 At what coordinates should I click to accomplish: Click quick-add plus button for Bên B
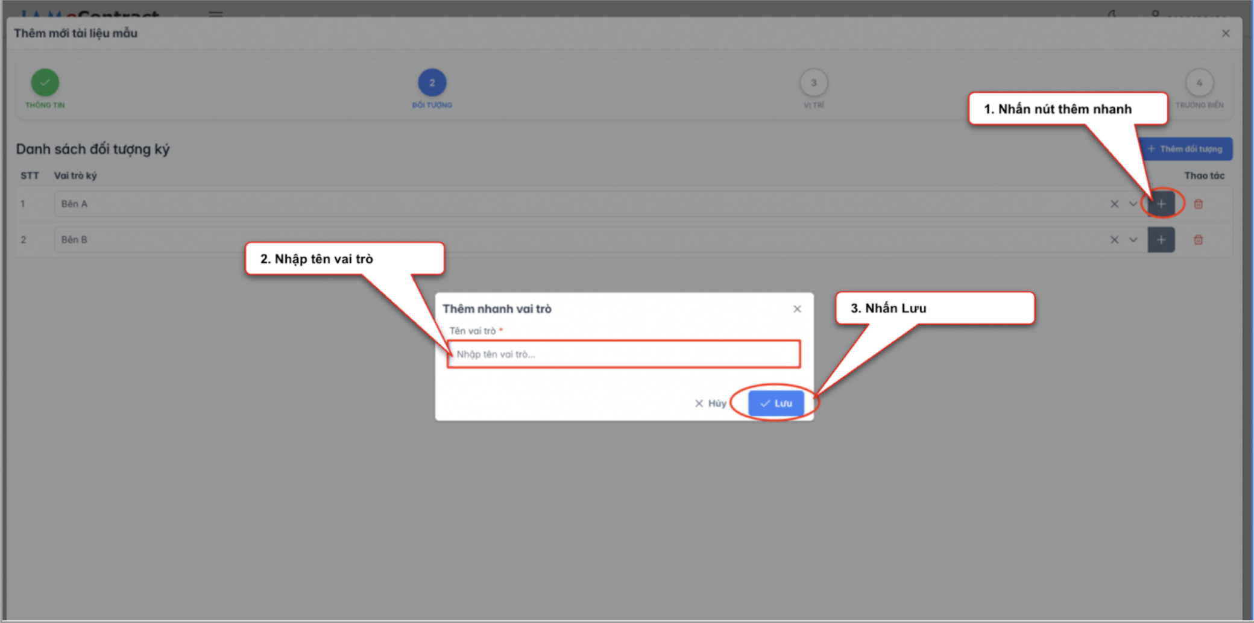[1161, 240]
